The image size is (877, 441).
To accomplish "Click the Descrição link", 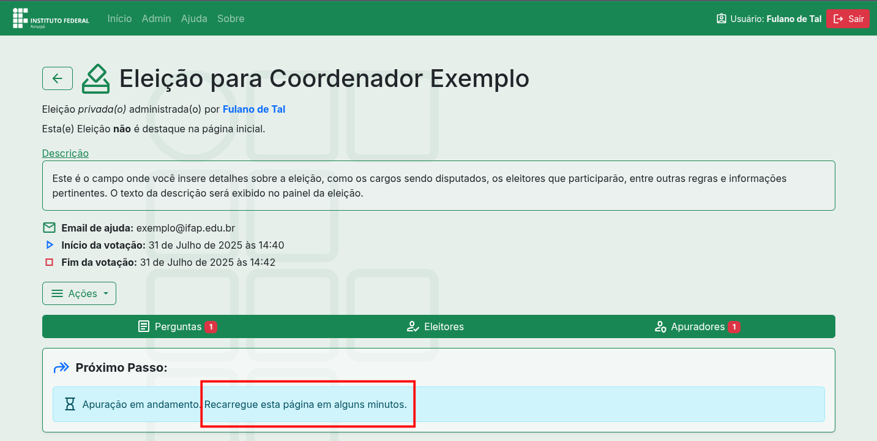I will click(65, 153).
